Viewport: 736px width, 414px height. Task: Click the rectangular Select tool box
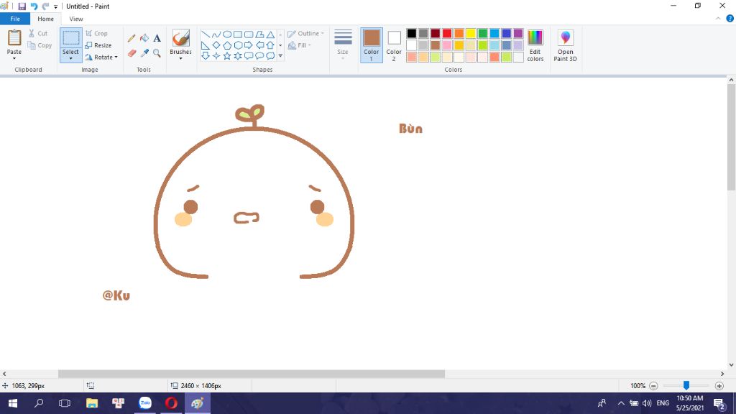pos(71,38)
